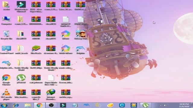Screen dimensions: 193x108
Task: Open the Windows Start menu
Action: 4,105
